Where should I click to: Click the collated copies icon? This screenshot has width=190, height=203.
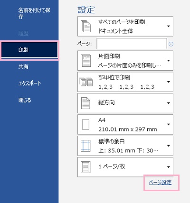coord(85,82)
